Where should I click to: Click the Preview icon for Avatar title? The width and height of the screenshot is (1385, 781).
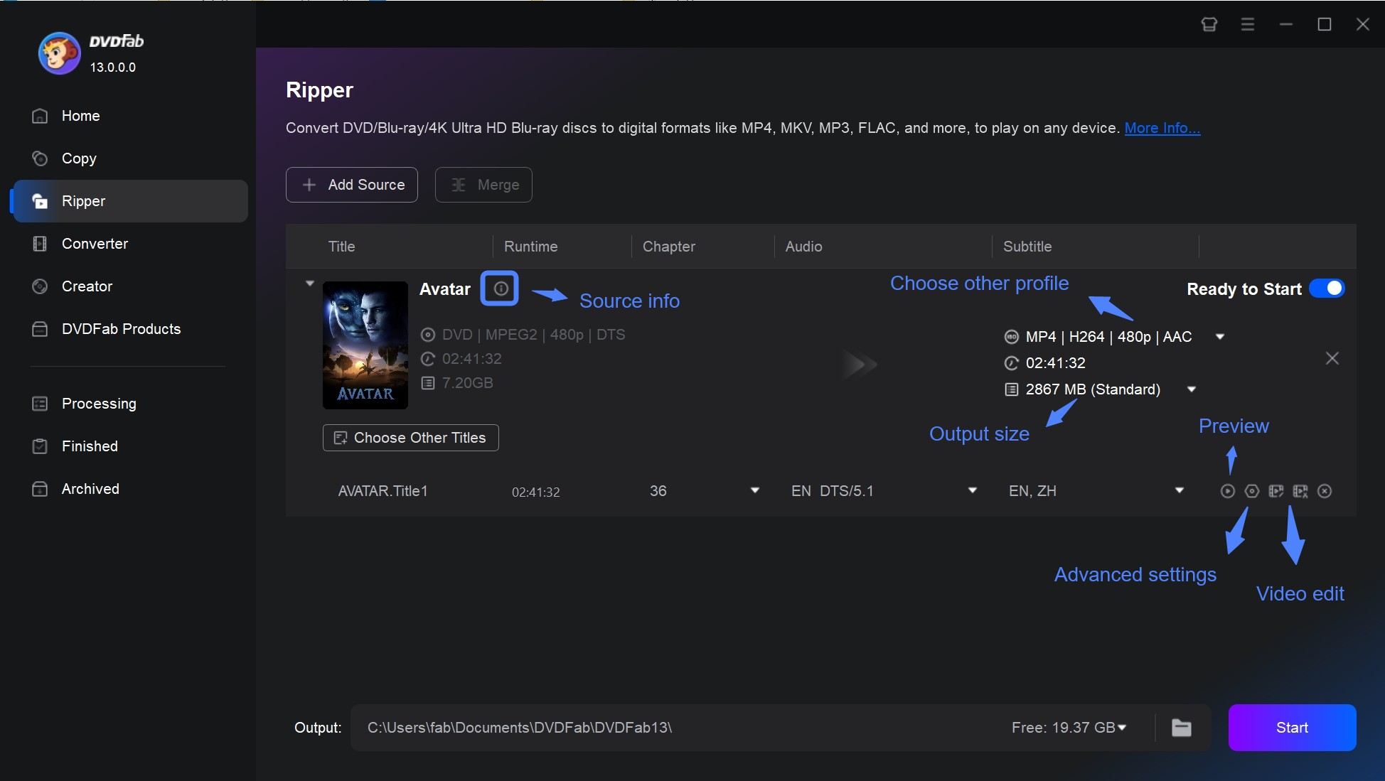[x=1226, y=490]
